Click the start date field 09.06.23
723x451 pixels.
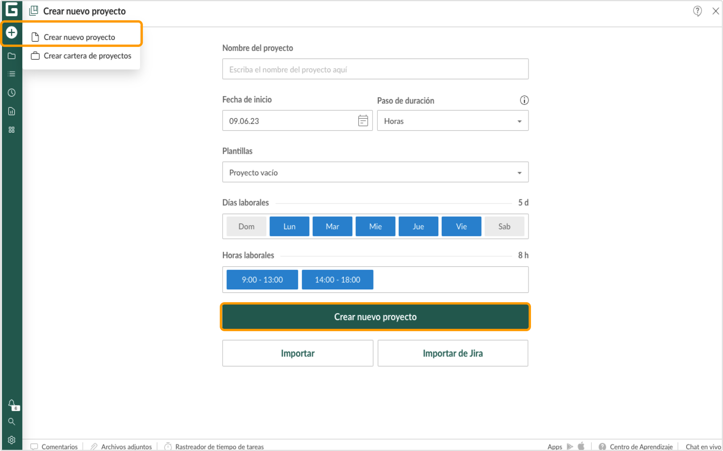point(297,121)
